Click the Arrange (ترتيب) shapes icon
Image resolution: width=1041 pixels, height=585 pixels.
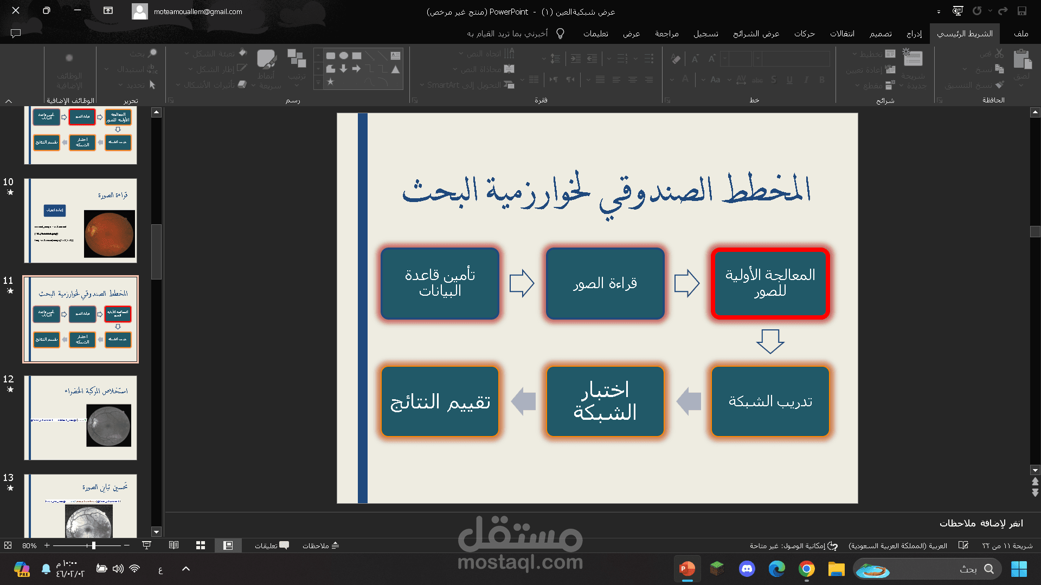(297, 59)
